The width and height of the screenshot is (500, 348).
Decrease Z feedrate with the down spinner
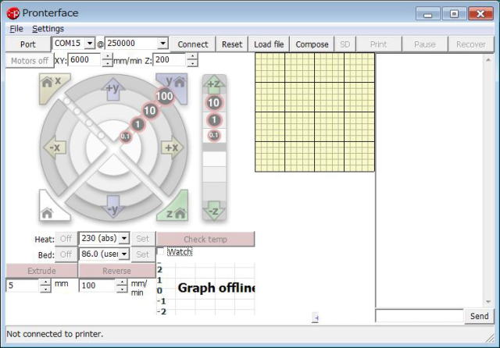click(192, 63)
